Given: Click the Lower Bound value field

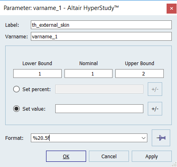Looking at the screenshot, I should 37,74.
